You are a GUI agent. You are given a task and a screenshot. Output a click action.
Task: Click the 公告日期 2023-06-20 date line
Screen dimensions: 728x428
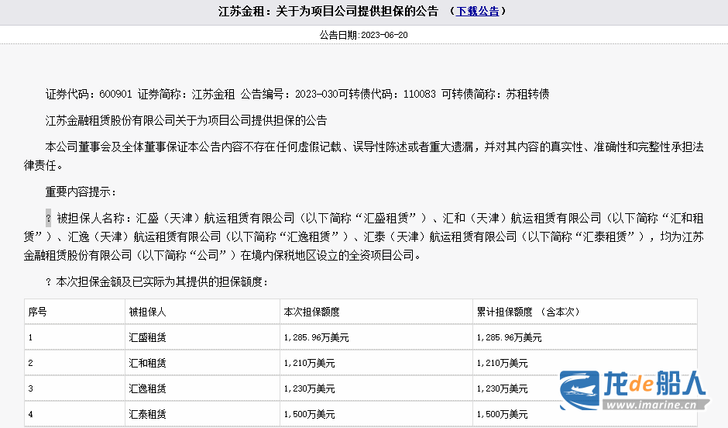coord(363,36)
